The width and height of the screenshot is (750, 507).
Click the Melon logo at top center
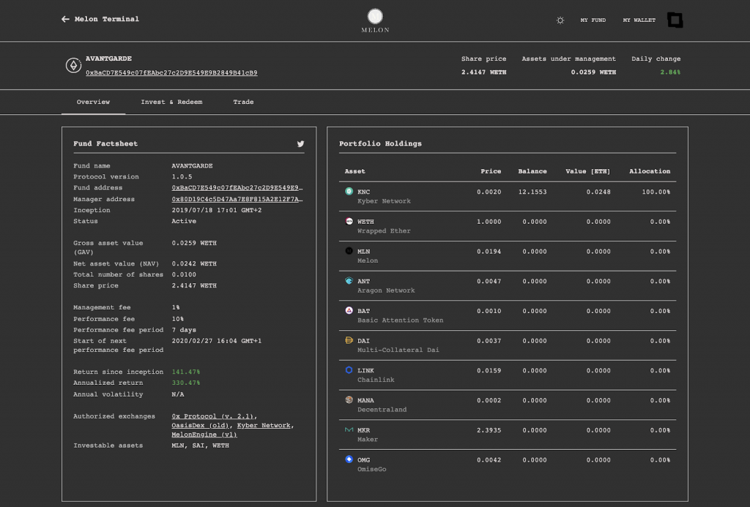[375, 20]
